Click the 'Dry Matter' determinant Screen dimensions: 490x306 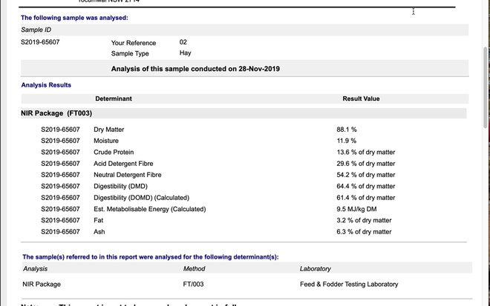108,130
